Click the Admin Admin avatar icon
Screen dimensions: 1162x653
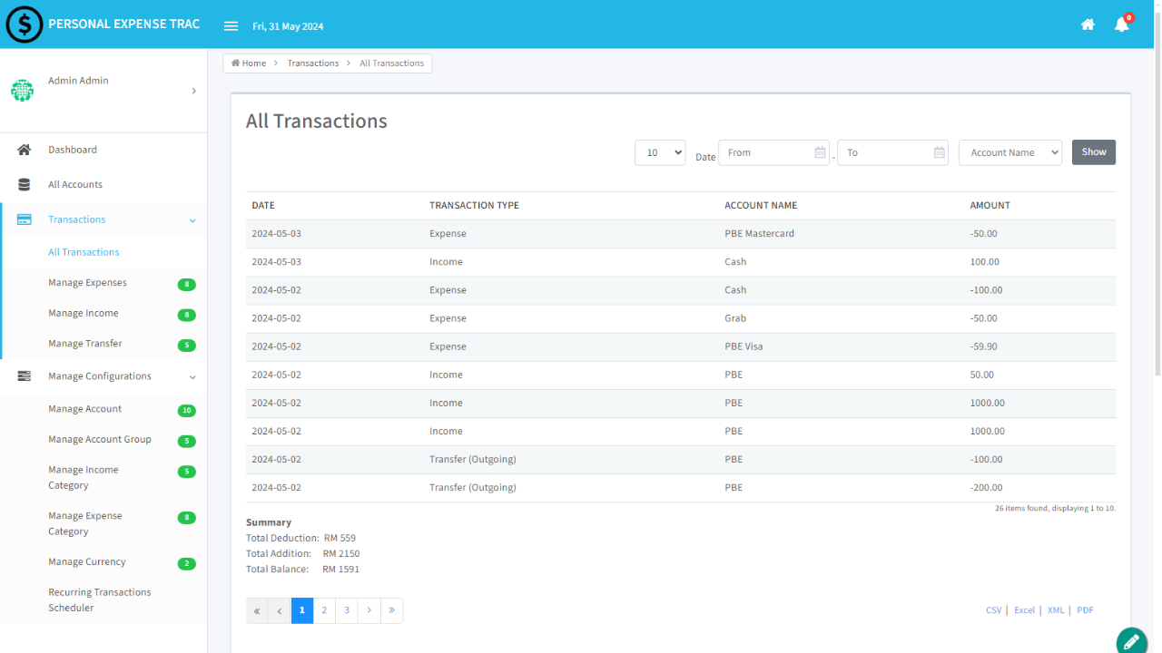(x=22, y=91)
